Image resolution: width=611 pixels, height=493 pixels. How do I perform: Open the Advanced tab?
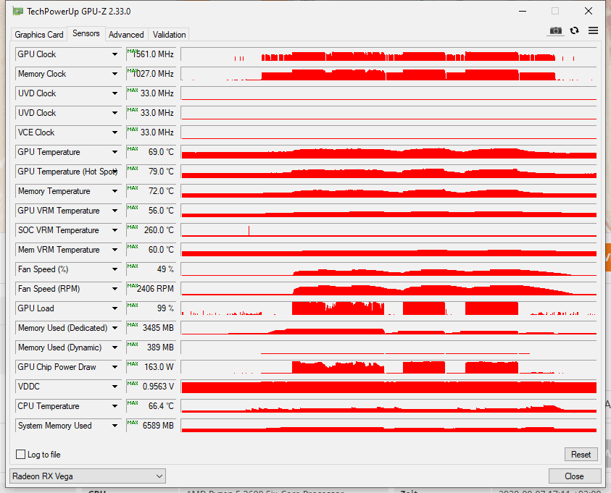click(126, 35)
